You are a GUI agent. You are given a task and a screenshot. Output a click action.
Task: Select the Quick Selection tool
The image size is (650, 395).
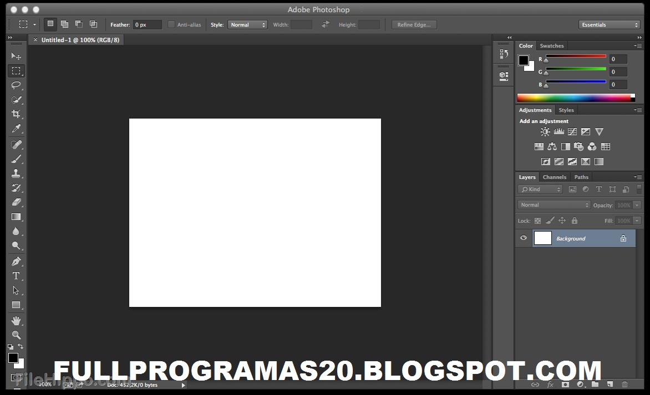coord(16,99)
